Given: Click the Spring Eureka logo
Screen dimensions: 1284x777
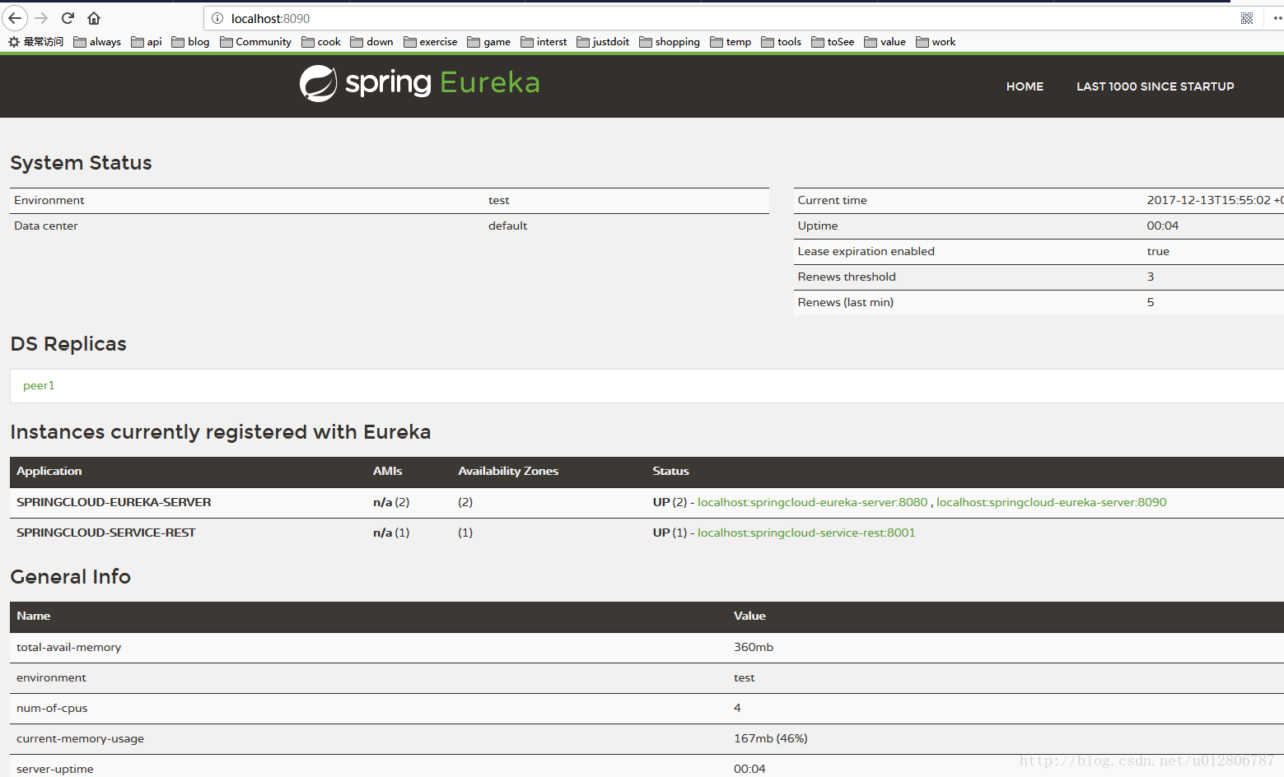Looking at the screenshot, I should tap(419, 83).
